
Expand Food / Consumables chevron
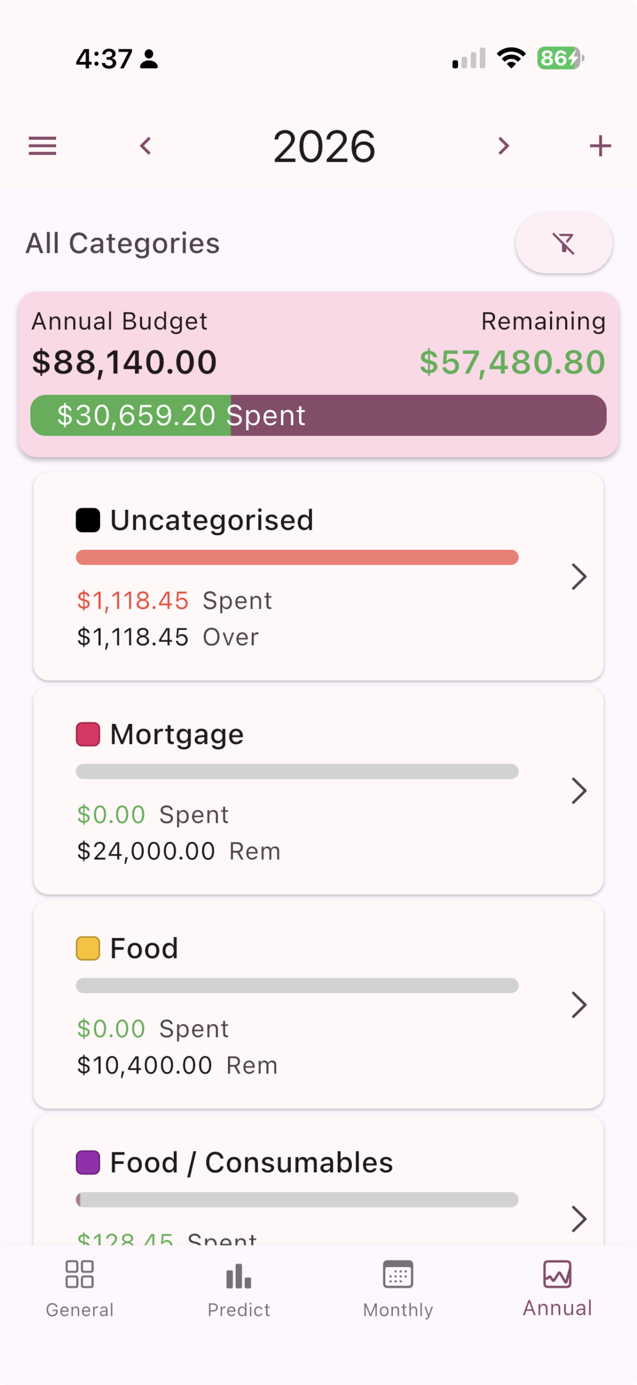[x=579, y=1218]
